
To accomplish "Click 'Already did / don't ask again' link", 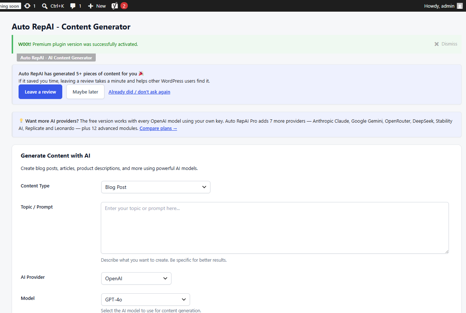I will tap(139, 92).
